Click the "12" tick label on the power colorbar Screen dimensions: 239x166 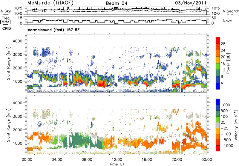223,70
